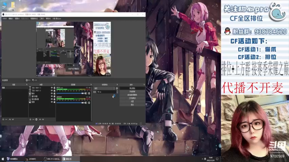Pop out the sources dock via header icon
Viewport: 289px width, 162px height.
pos(54,85)
